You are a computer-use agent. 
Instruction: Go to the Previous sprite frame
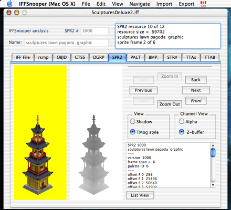coord(143,90)
